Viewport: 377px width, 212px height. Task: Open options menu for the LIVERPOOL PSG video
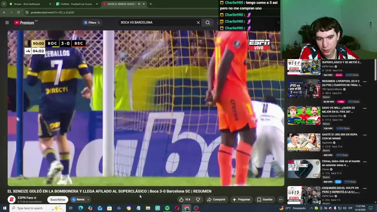click(365, 82)
